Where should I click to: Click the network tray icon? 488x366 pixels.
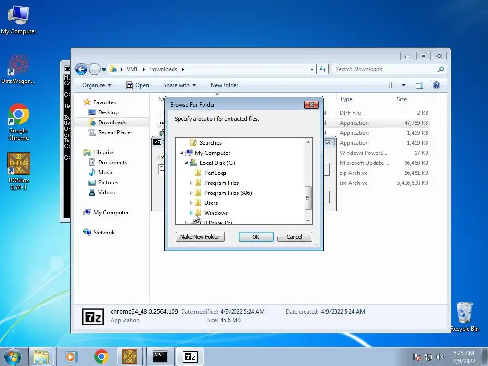click(x=428, y=357)
